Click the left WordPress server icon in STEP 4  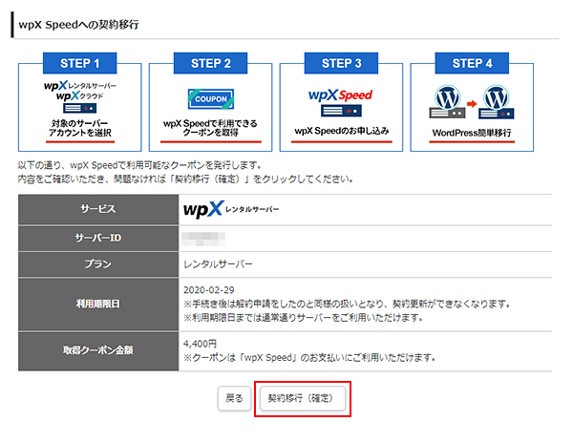click(x=447, y=102)
